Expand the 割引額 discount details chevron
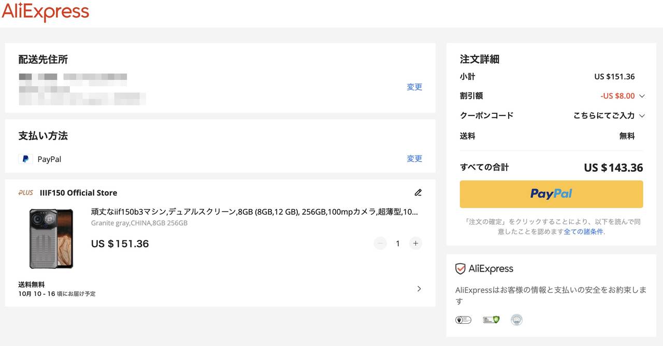Viewport: 663px width, 346px height. (x=642, y=96)
